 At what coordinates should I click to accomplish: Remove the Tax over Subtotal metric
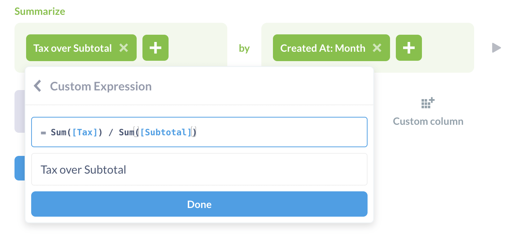tap(124, 48)
